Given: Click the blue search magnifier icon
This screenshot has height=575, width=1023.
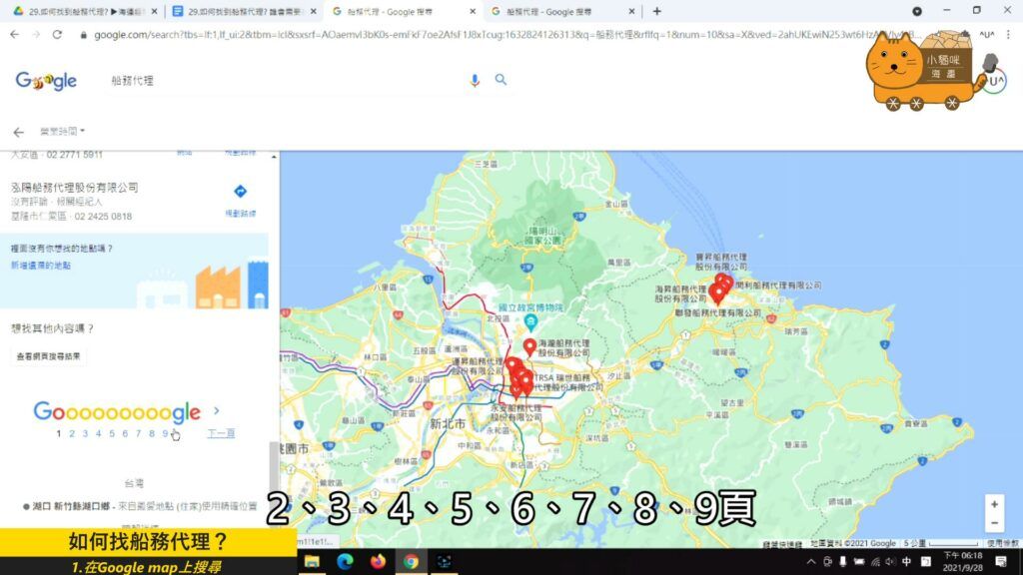Looking at the screenshot, I should point(501,80).
